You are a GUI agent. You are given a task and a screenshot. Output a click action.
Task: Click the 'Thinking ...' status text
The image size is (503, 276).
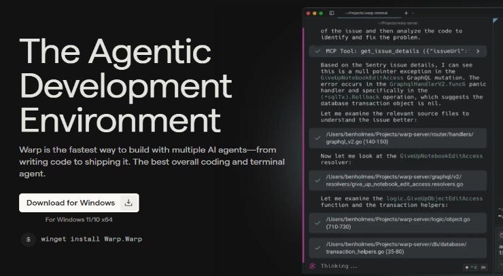coord(339,266)
